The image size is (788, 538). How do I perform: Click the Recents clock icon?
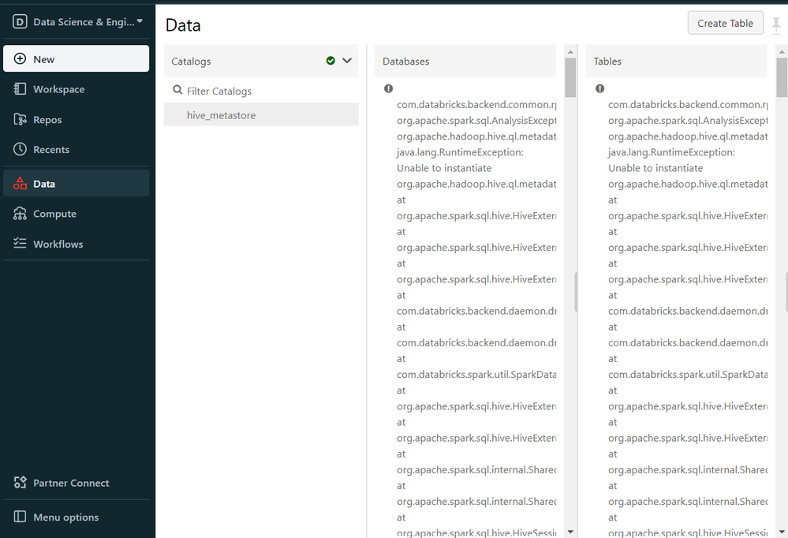click(x=20, y=150)
